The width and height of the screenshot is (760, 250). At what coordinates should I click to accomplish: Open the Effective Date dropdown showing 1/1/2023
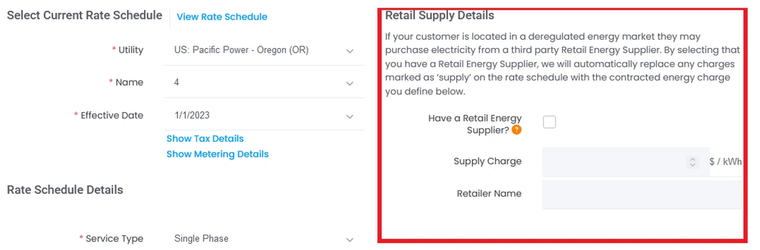263,116
